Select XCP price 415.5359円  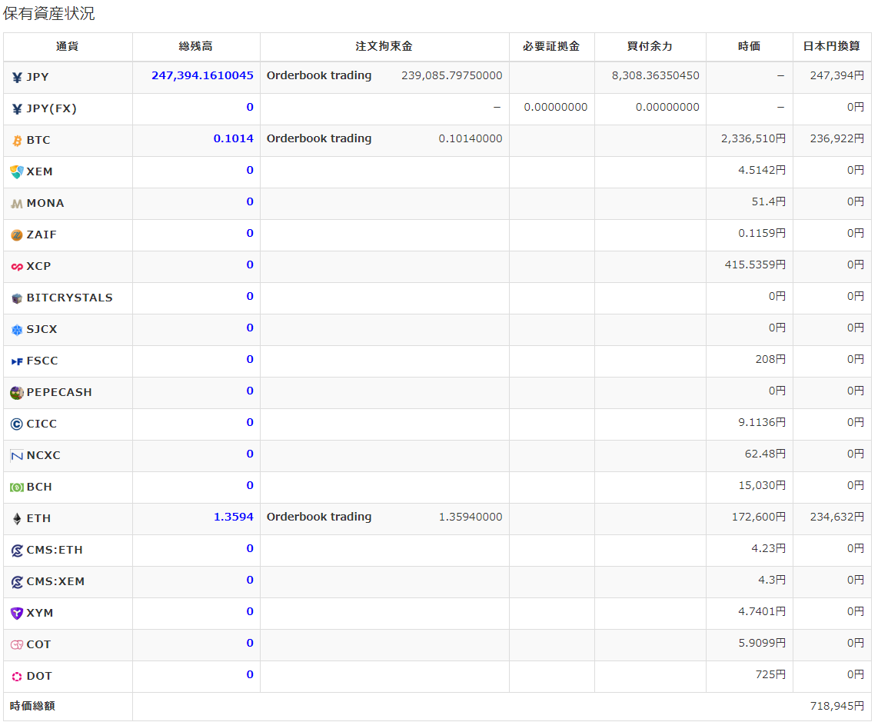pyautogui.click(x=755, y=265)
